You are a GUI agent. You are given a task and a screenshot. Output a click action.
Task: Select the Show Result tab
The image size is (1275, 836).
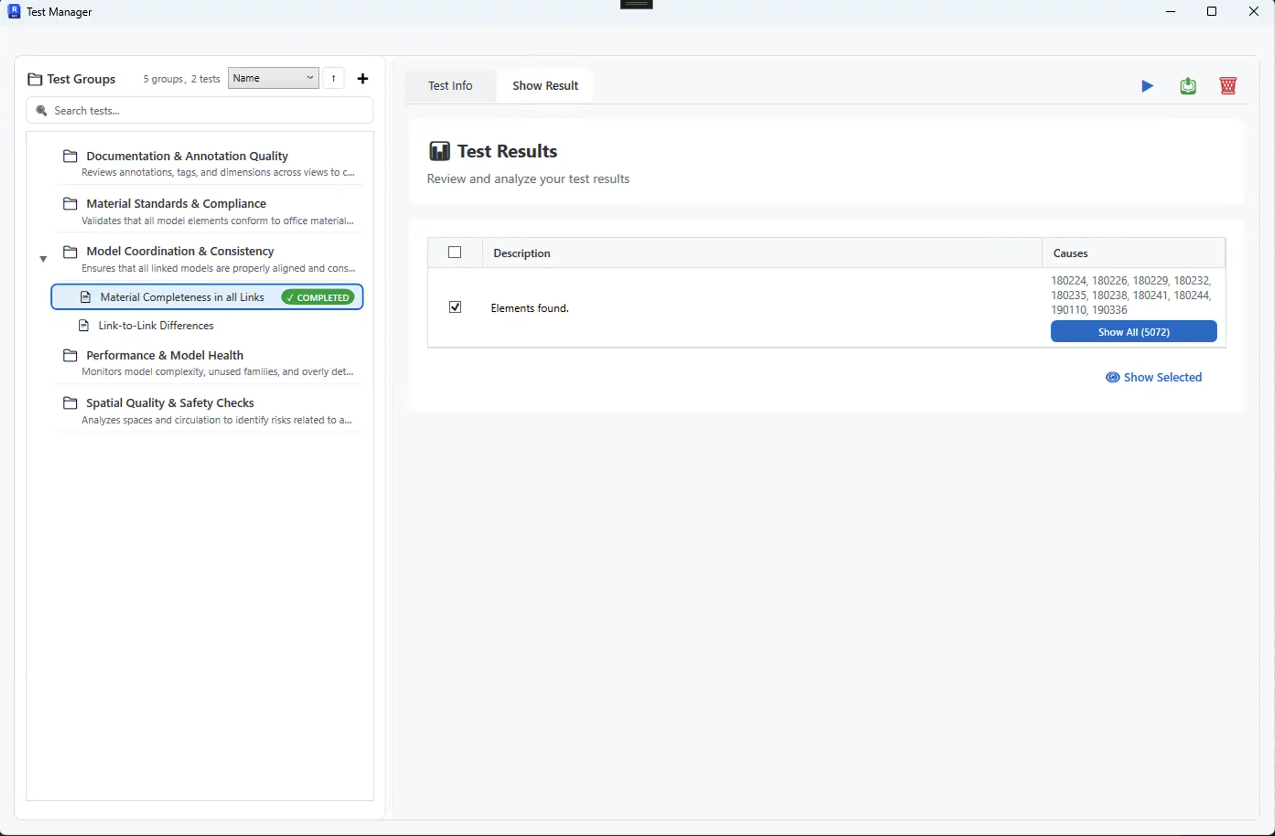(x=546, y=86)
